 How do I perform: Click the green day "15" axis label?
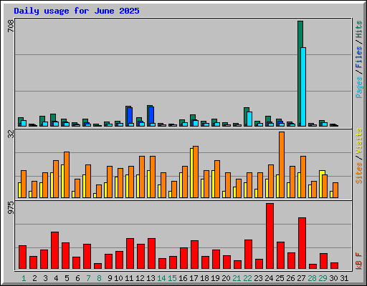[172, 278]
